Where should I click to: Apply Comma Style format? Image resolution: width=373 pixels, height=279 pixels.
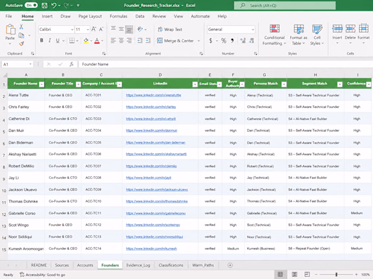click(x=232, y=40)
